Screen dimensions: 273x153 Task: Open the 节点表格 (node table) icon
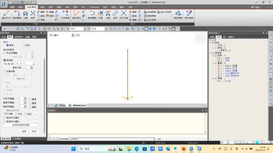point(65,15)
